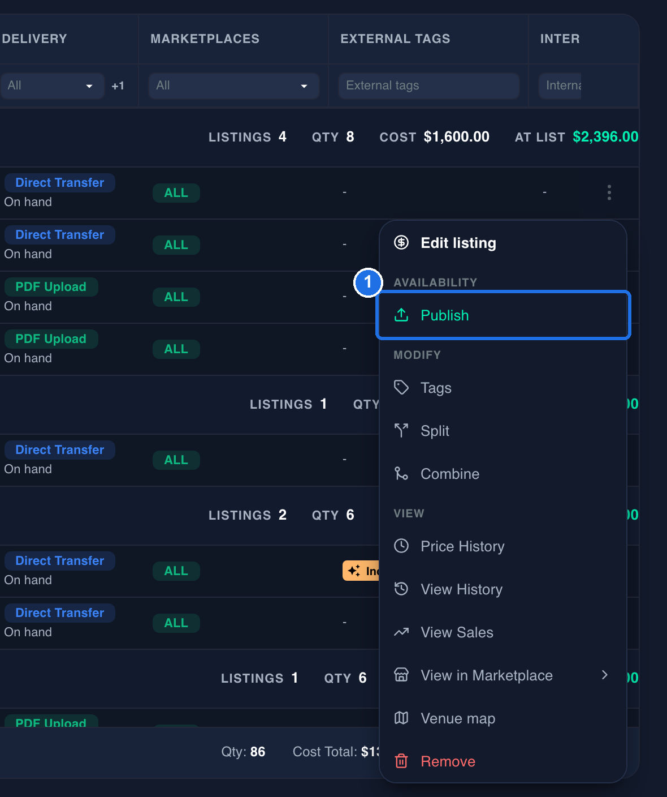Choose Remove from the context menu
667x797 pixels.
(503, 761)
